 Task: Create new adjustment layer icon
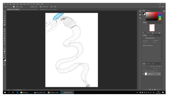152,90
